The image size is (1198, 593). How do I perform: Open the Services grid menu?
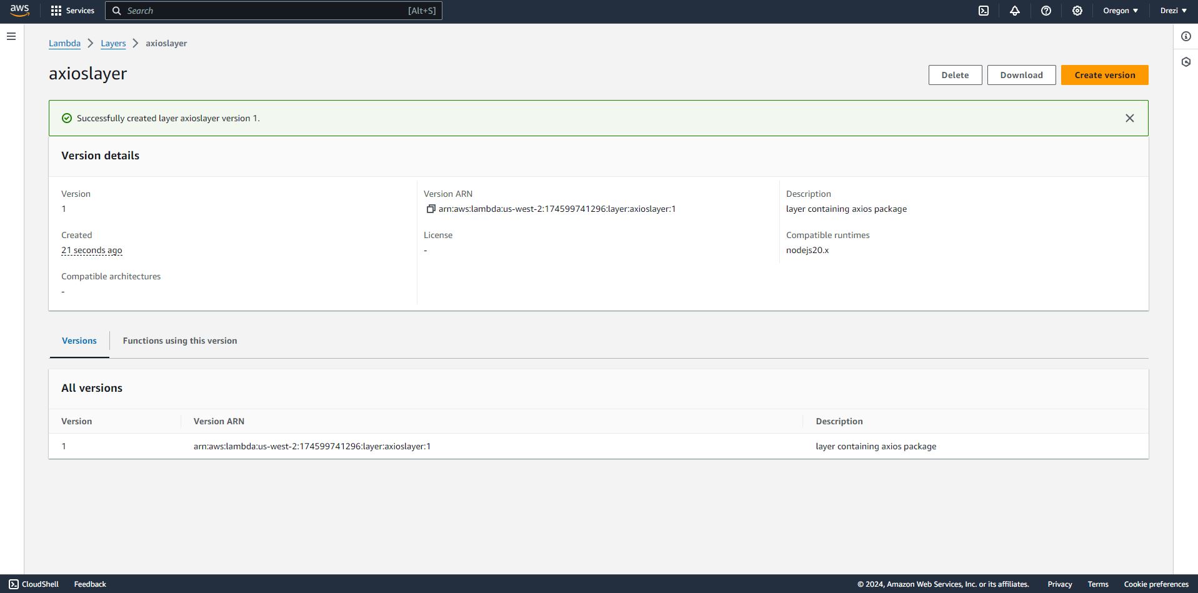click(72, 11)
